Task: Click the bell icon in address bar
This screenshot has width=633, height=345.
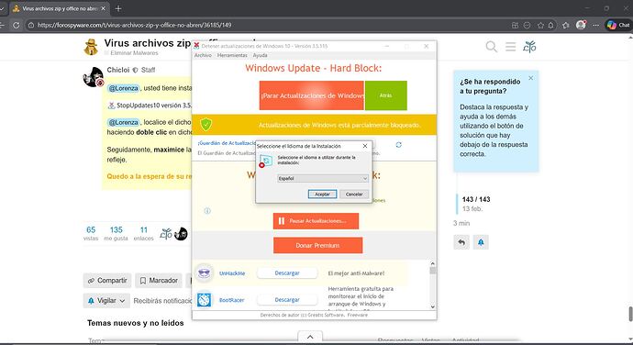Action: [x=550, y=25]
